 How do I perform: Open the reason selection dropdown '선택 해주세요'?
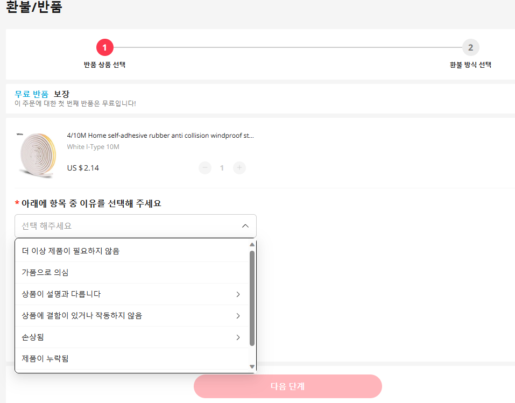(x=135, y=226)
